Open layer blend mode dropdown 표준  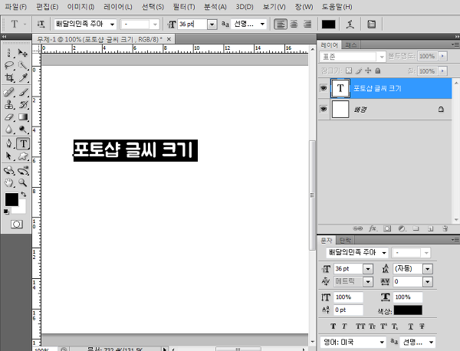382,57
